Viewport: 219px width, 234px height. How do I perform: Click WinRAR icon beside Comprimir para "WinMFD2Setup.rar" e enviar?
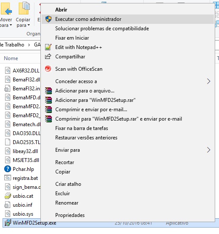pyautogui.click(x=48, y=119)
